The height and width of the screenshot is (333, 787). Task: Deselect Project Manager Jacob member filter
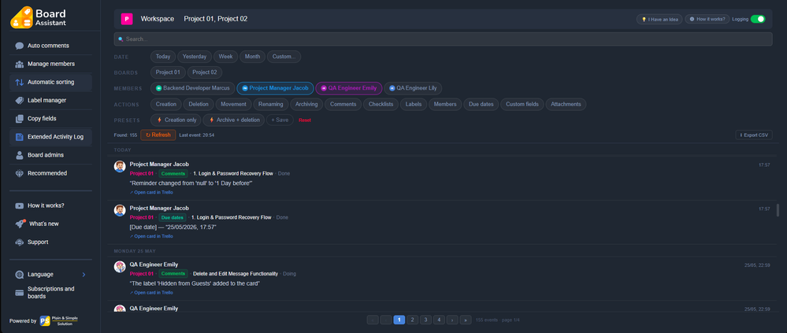[x=276, y=88]
